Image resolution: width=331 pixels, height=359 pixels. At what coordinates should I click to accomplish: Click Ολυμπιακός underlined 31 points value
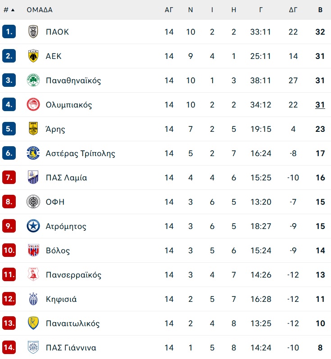[320, 105]
